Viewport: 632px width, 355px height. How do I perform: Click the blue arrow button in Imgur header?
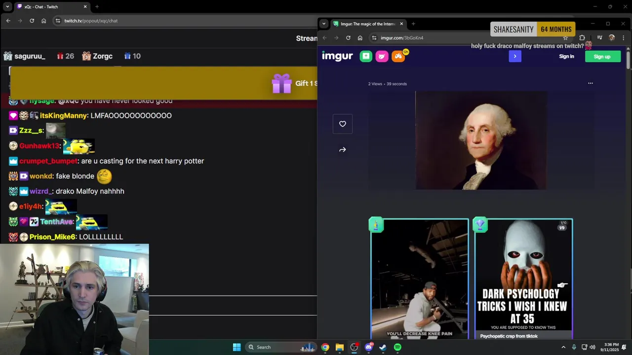click(x=515, y=56)
